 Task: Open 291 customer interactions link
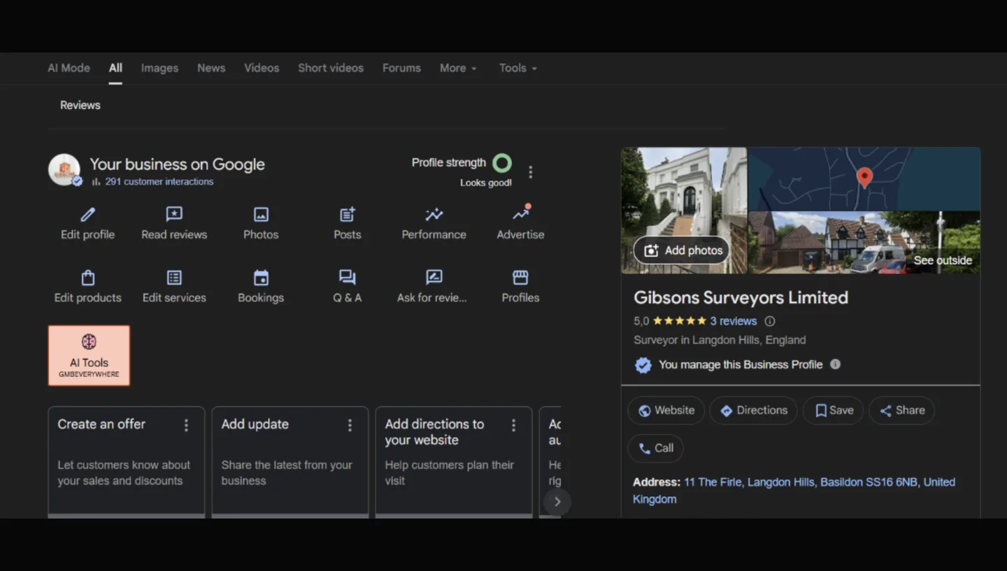(159, 181)
